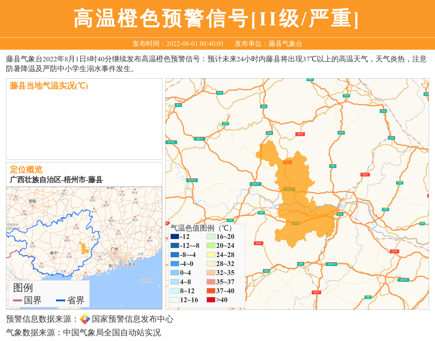
Task: Click the Nanning city marker on overview map
Action: [54, 257]
